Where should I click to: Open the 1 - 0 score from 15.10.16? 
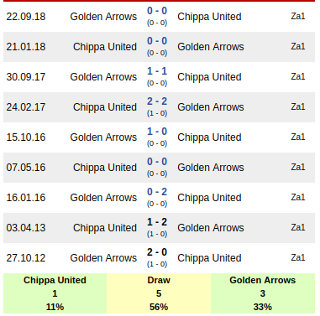[x=157, y=132]
